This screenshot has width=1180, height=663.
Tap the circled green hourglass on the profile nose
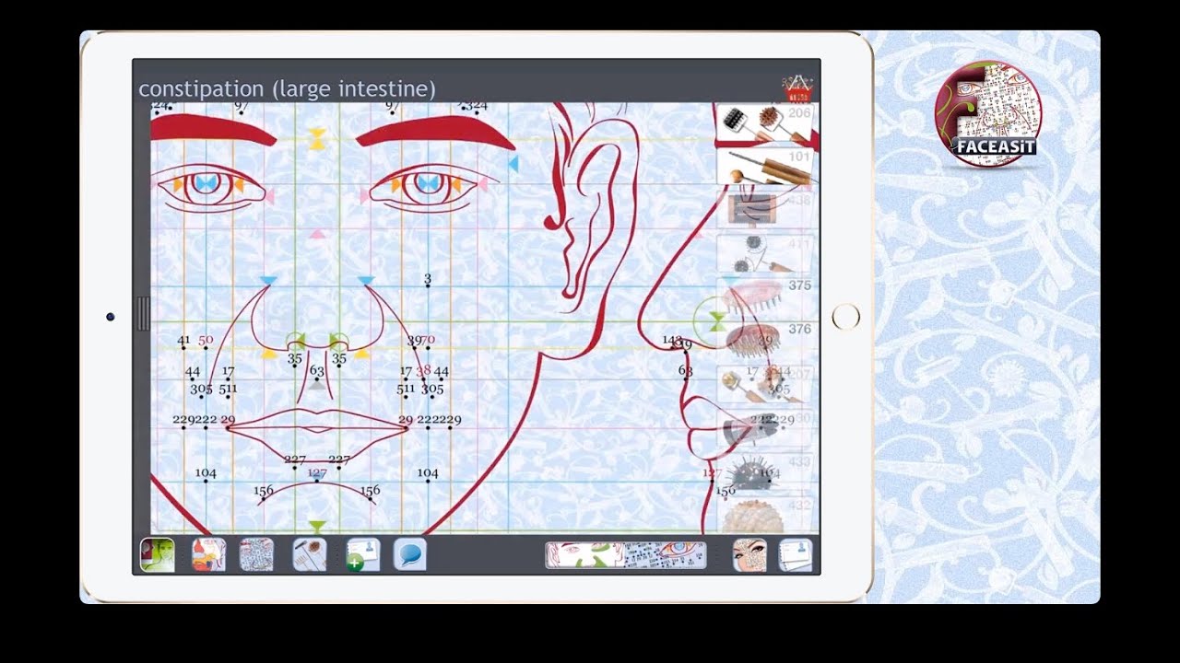[x=716, y=320]
